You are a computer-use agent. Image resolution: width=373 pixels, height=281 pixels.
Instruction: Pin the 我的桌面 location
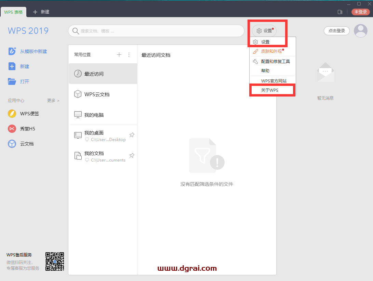(x=132, y=135)
